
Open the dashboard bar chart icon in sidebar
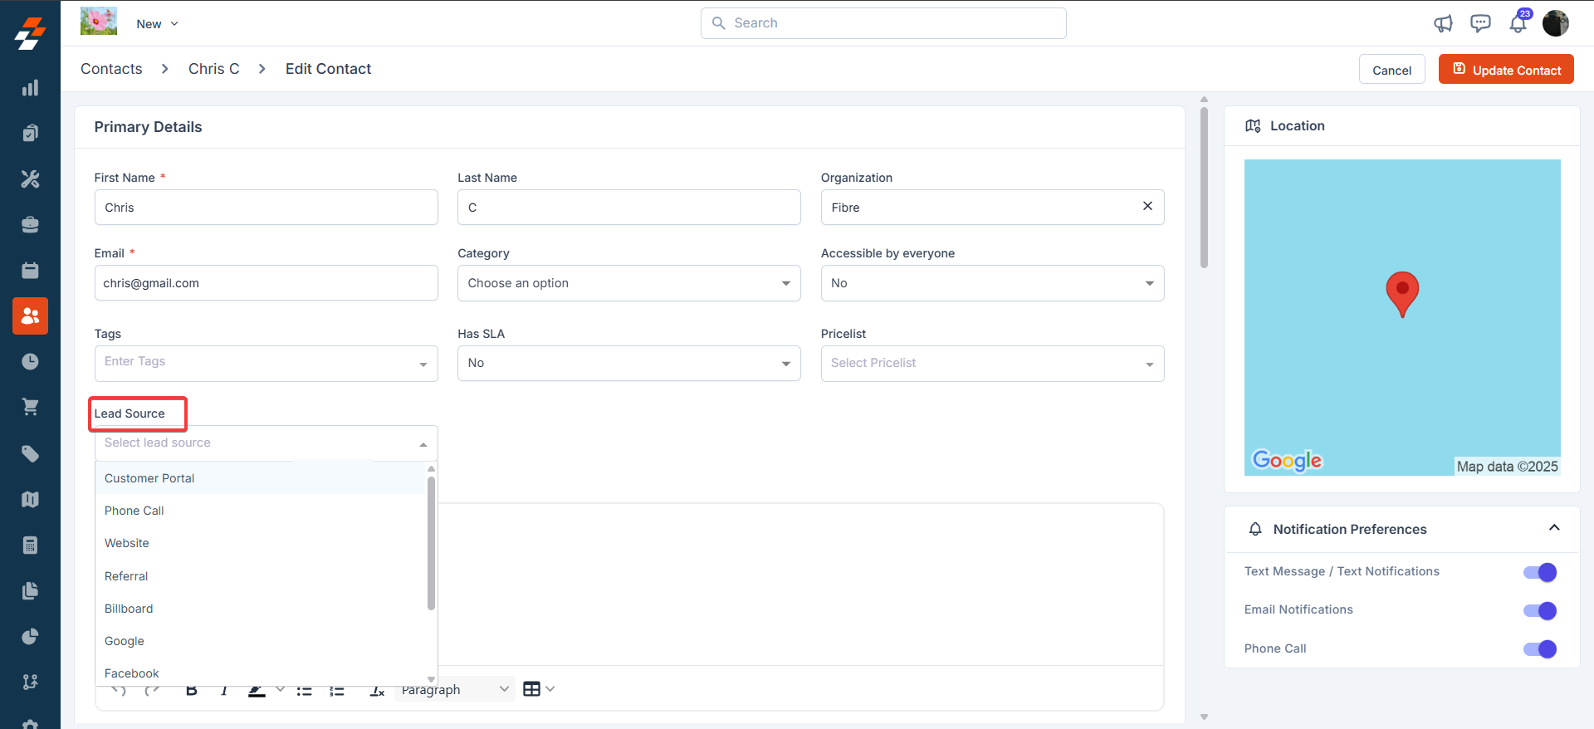pyautogui.click(x=30, y=88)
